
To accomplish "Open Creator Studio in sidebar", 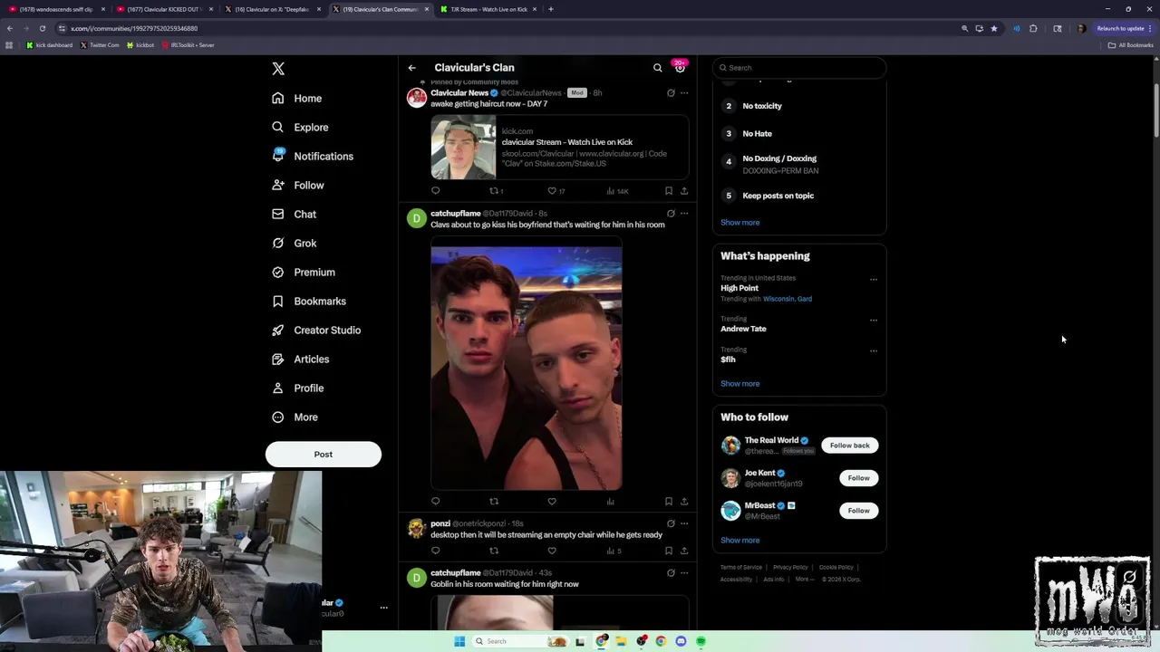I will point(316,330).
